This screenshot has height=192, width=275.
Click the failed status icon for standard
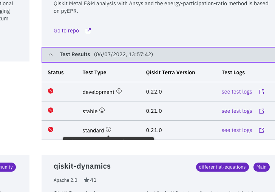(51, 129)
